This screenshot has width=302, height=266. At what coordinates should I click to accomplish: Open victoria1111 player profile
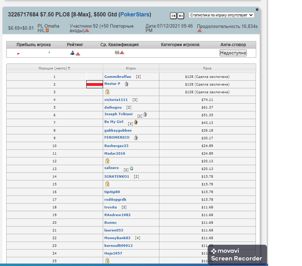tap(116, 100)
